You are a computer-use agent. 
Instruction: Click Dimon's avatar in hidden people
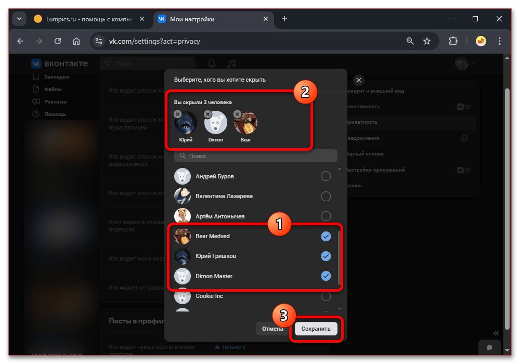[216, 123]
